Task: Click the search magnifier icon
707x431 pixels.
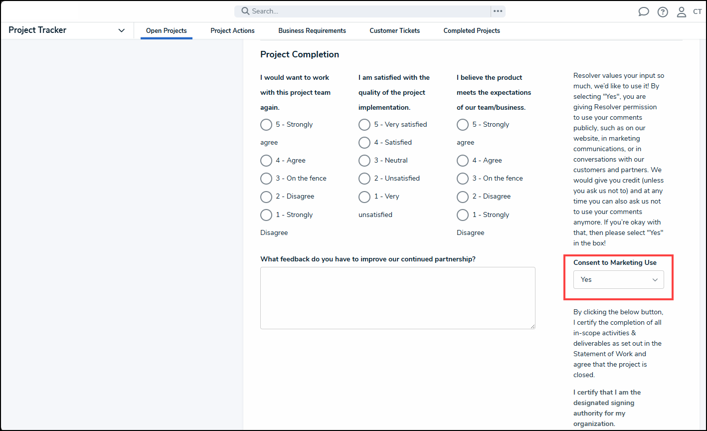Action: 245,11
